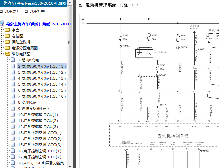Click the 序言 folder label
219x168 pixels.
[15, 30]
